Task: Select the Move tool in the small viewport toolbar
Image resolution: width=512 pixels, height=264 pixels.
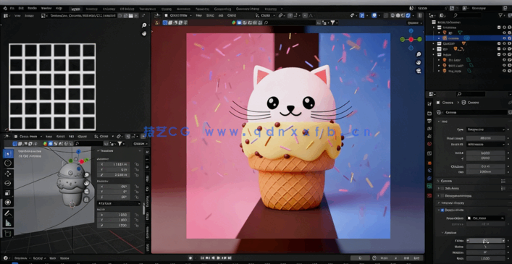Action: pyautogui.click(x=8, y=174)
